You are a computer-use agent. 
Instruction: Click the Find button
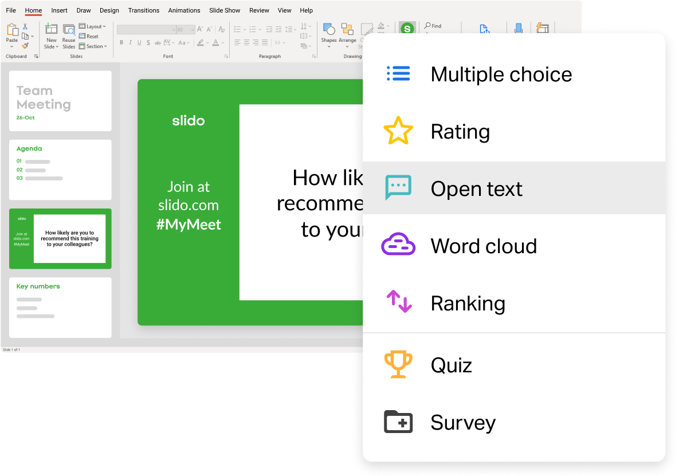434,26
